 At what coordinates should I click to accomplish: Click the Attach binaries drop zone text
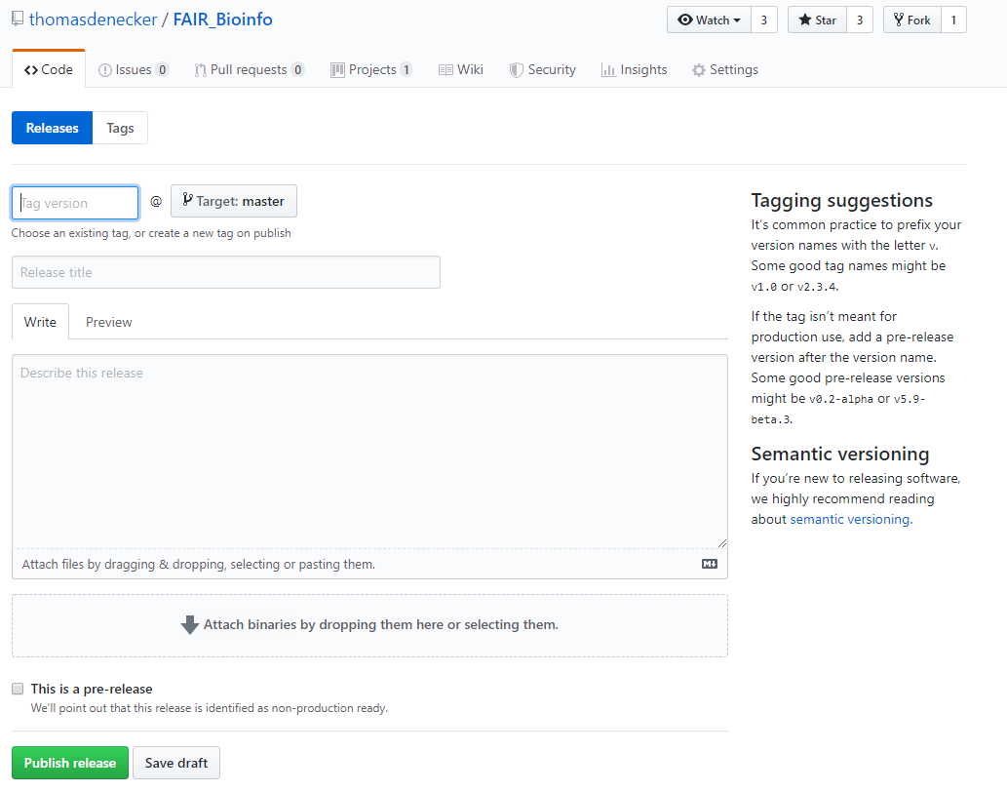(381, 624)
